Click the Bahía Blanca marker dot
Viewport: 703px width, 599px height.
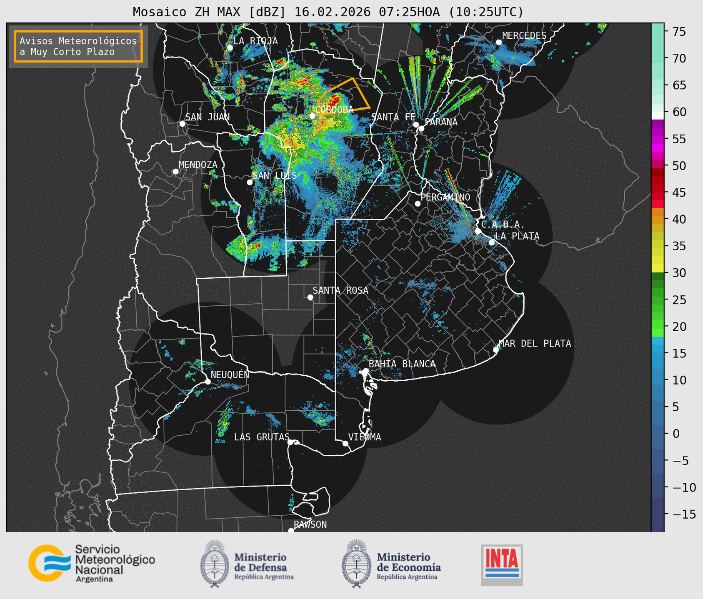pyautogui.click(x=365, y=371)
